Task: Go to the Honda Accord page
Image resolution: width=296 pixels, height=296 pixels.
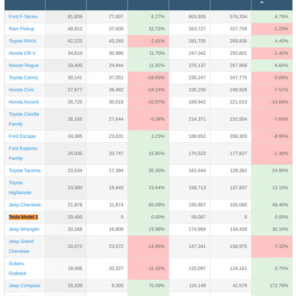Action: [x=23, y=102]
